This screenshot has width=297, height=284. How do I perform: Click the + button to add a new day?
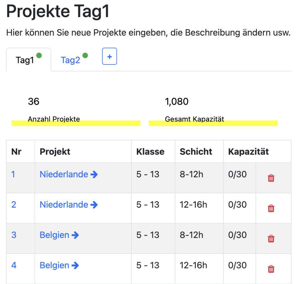coord(109,56)
